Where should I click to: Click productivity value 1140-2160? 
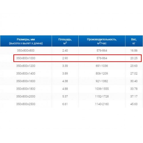point(102,104)
